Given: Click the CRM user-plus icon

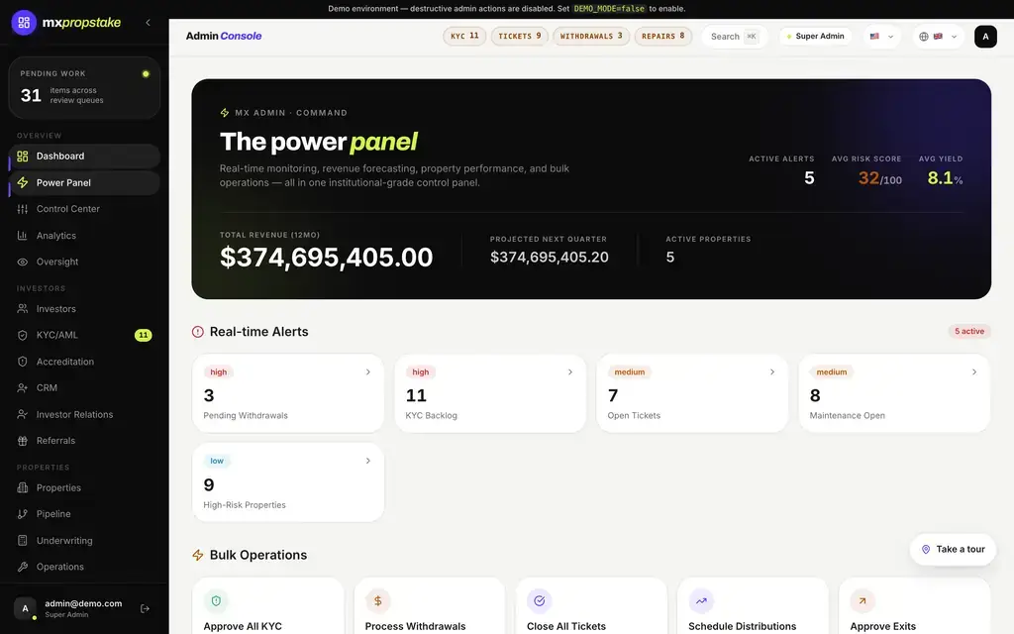Looking at the screenshot, I should (x=23, y=388).
